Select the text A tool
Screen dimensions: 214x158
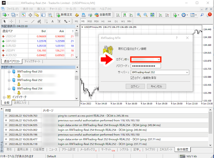click(x=52, y=21)
